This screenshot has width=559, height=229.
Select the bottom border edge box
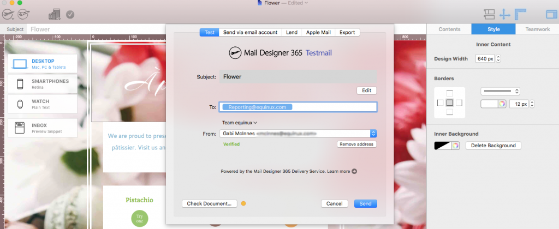(450, 112)
